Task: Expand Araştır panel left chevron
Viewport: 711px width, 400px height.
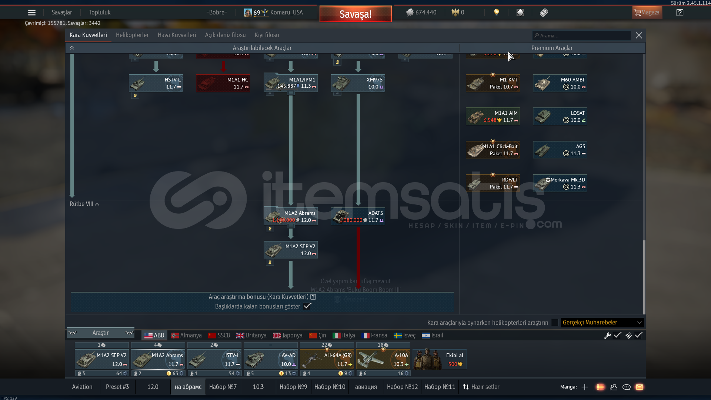Action: coord(73,333)
